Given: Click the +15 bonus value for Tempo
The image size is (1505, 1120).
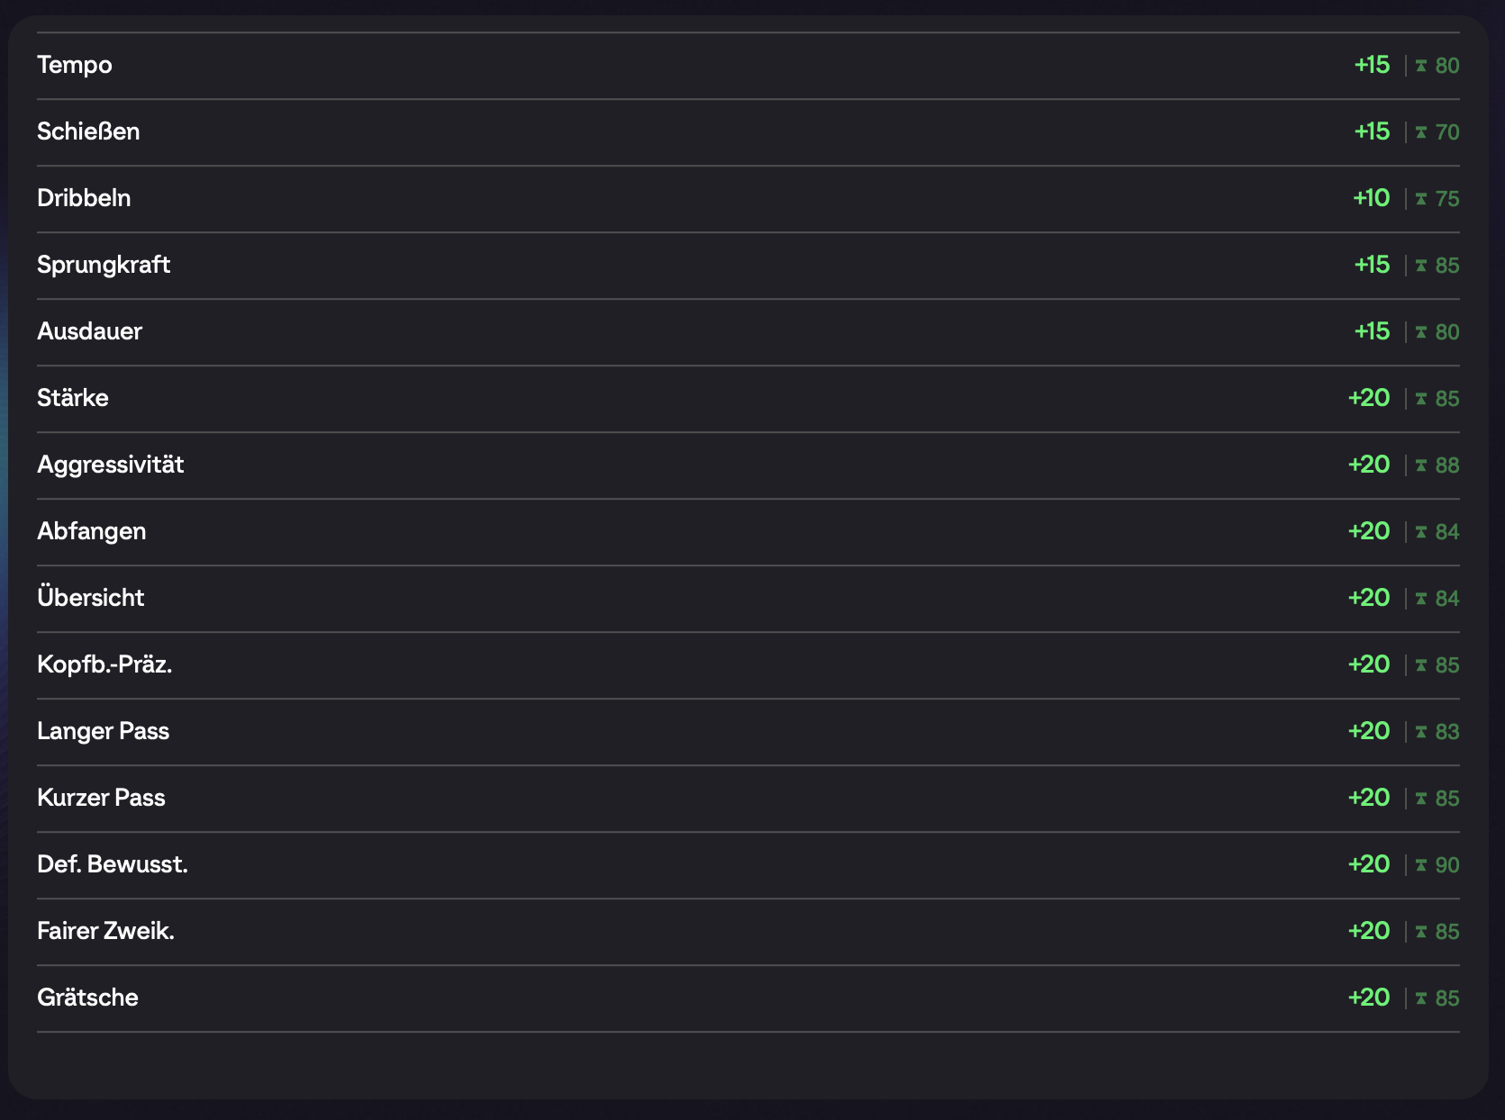Looking at the screenshot, I should pos(1372,65).
